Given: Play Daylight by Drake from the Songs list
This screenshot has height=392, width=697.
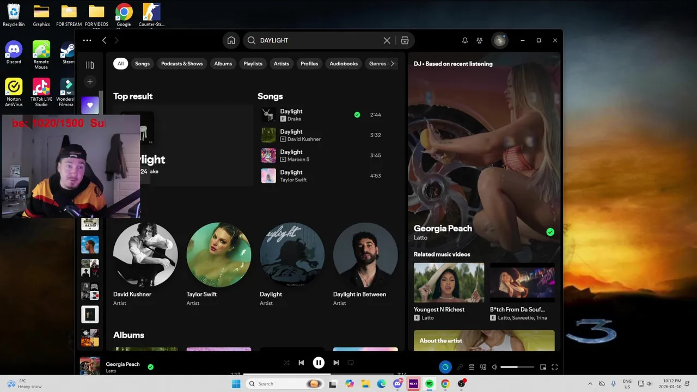Looking at the screenshot, I should pyautogui.click(x=268, y=115).
